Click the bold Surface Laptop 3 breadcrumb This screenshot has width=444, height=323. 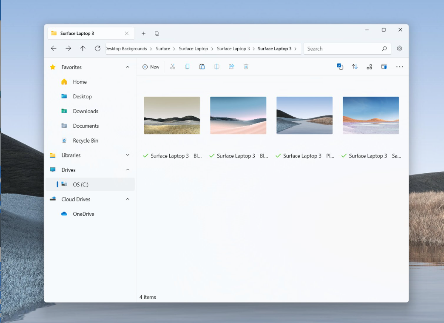(x=275, y=49)
